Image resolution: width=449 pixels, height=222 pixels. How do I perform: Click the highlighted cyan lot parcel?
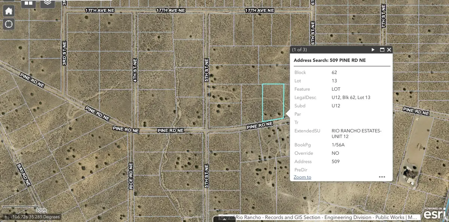pos(273,102)
